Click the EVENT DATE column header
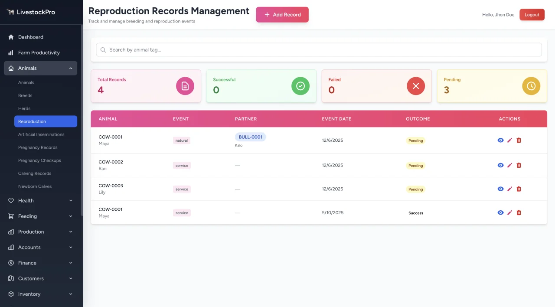555x307 pixels. click(x=336, y=119)
